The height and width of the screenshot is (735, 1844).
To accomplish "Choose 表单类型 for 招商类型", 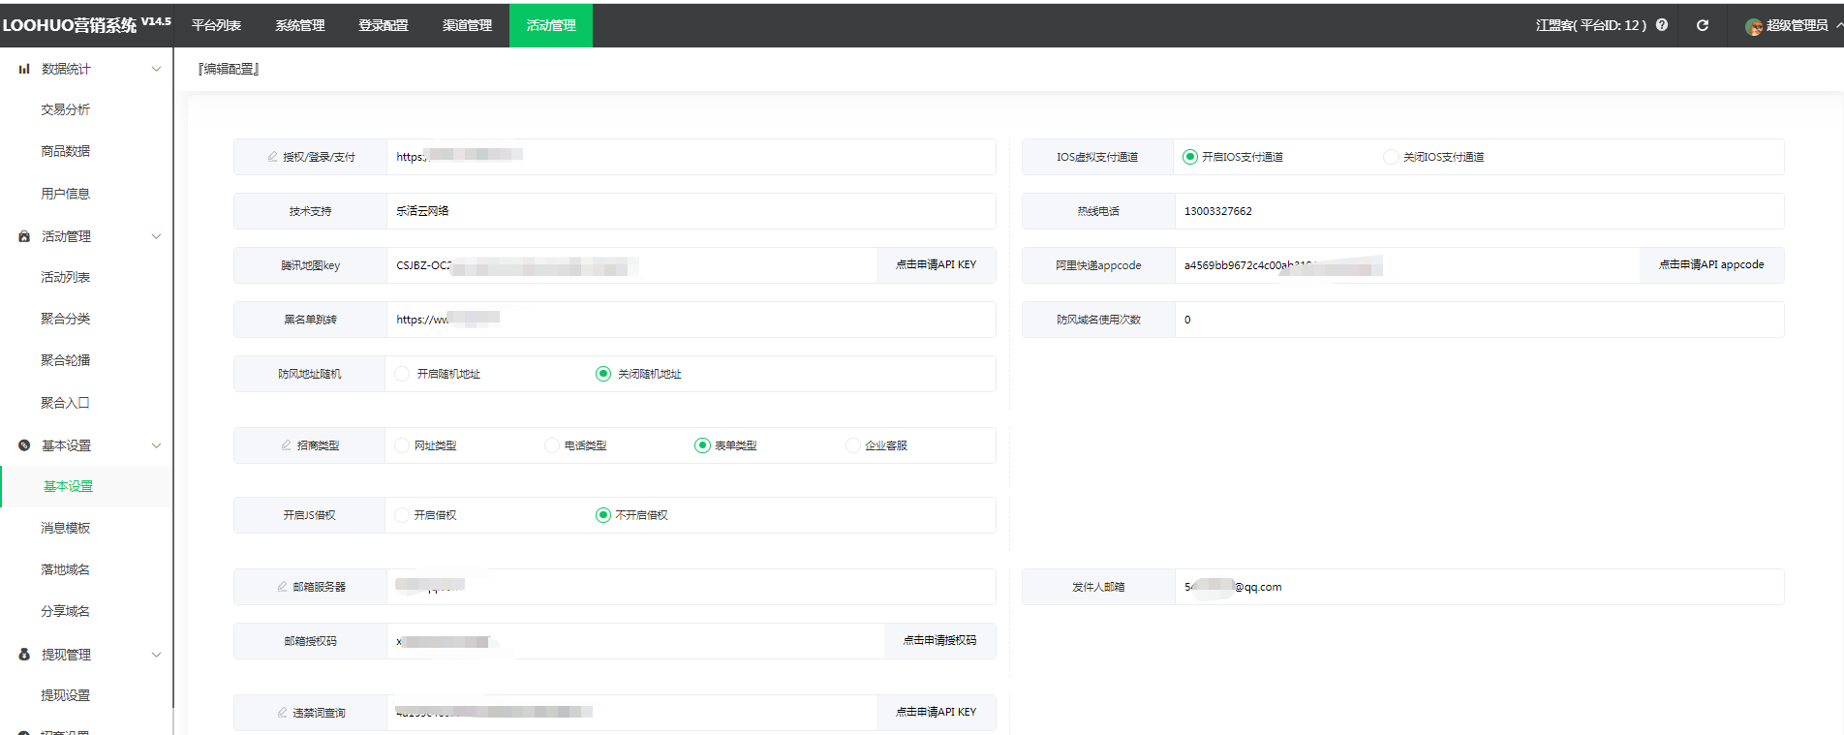I will (702, 445).
